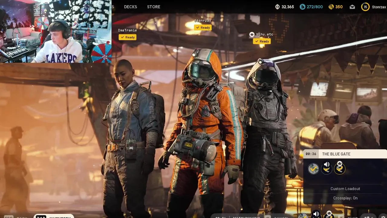Select the ImaTranie player name tag
Image resolution: width=387 pixels, height=218 pixels.
(127, 30)
